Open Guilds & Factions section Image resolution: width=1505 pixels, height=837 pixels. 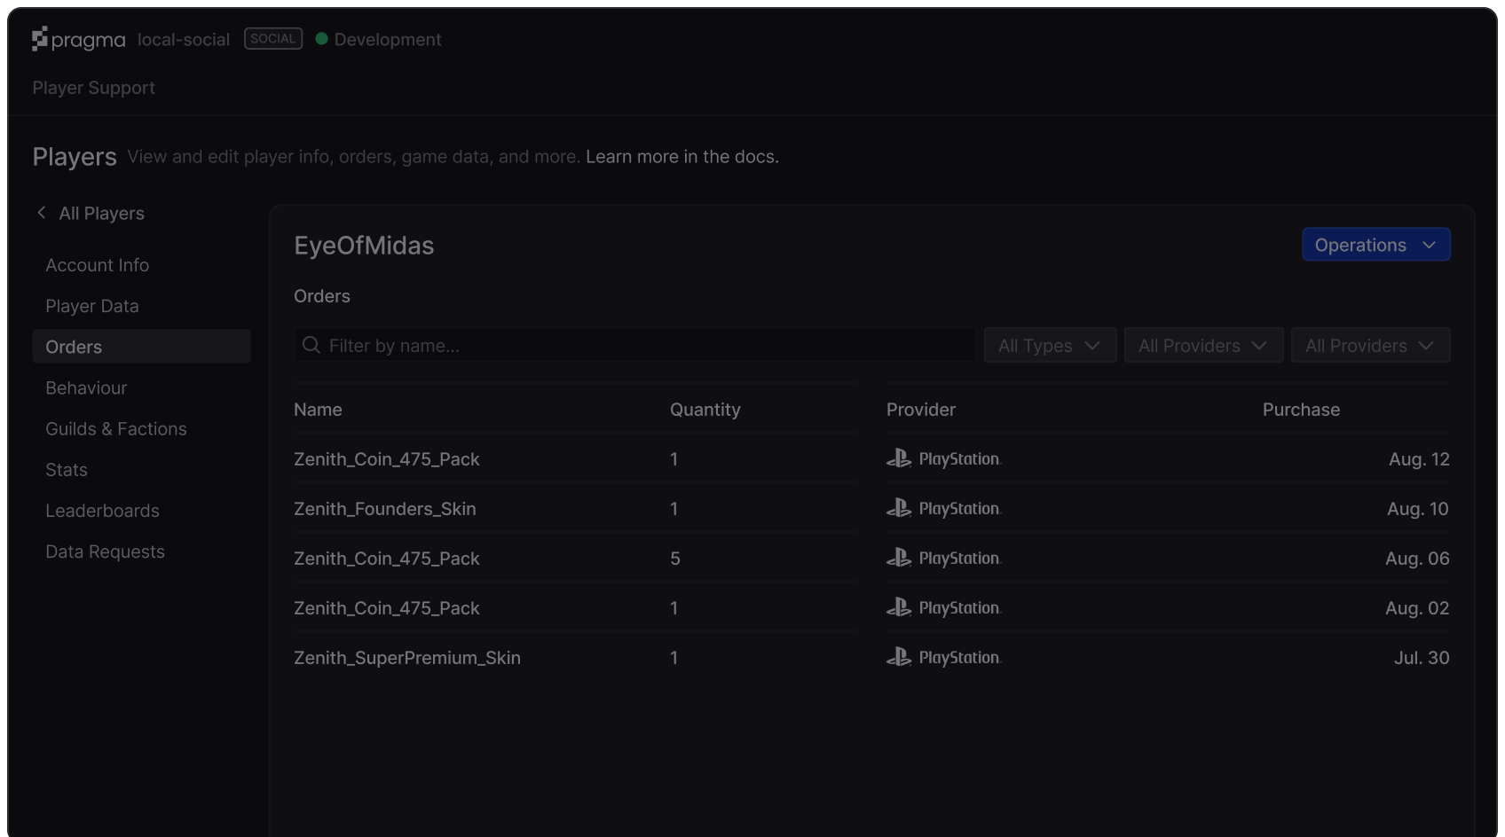[x=116, y=429]
